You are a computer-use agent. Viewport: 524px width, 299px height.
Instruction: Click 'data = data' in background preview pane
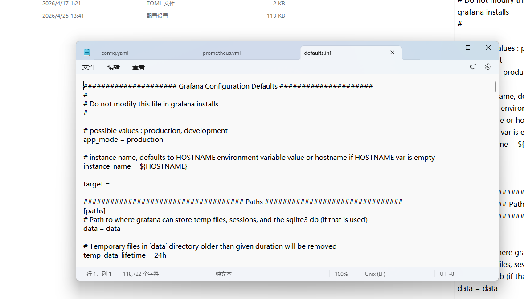coord(478,288)
